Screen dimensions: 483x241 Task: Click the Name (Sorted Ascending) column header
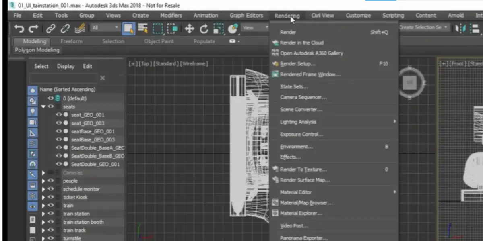[68, 90]
